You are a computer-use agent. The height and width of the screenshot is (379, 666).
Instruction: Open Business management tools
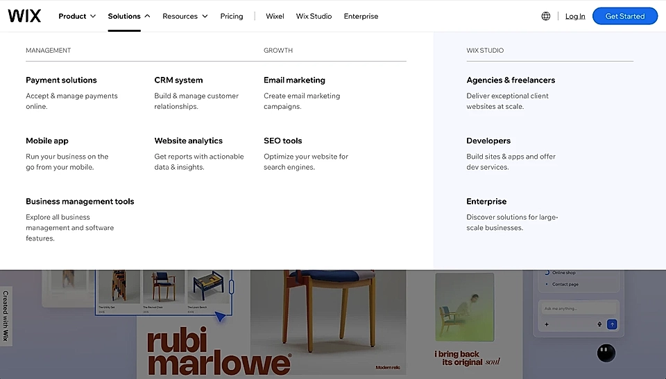(80, 202)
